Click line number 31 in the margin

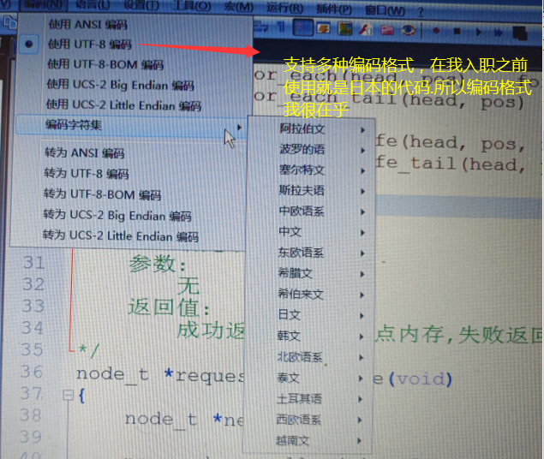34,262
